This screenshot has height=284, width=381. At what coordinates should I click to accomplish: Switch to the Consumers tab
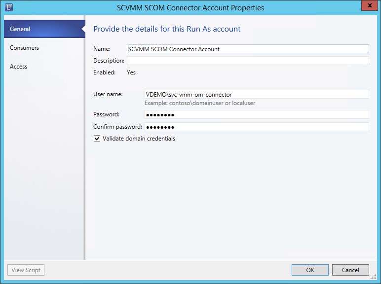click(44, 47)
